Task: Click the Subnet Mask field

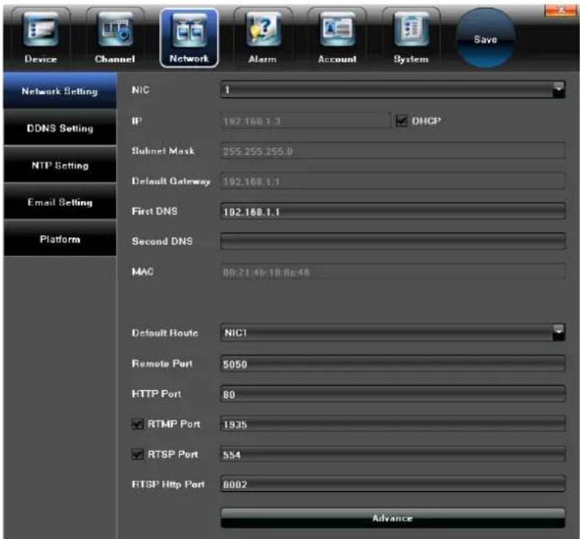Action: (393, 151)
